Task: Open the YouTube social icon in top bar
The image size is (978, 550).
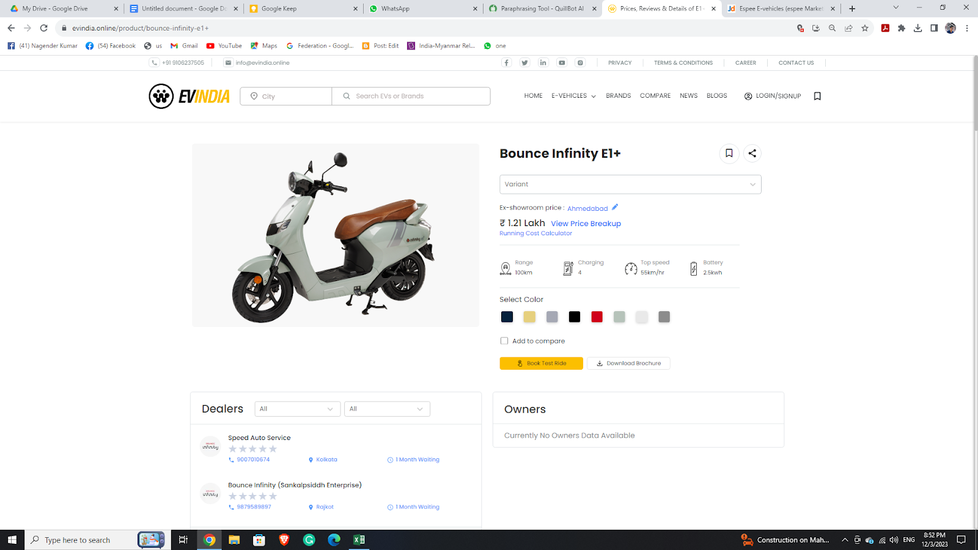Action: point(562,63)
